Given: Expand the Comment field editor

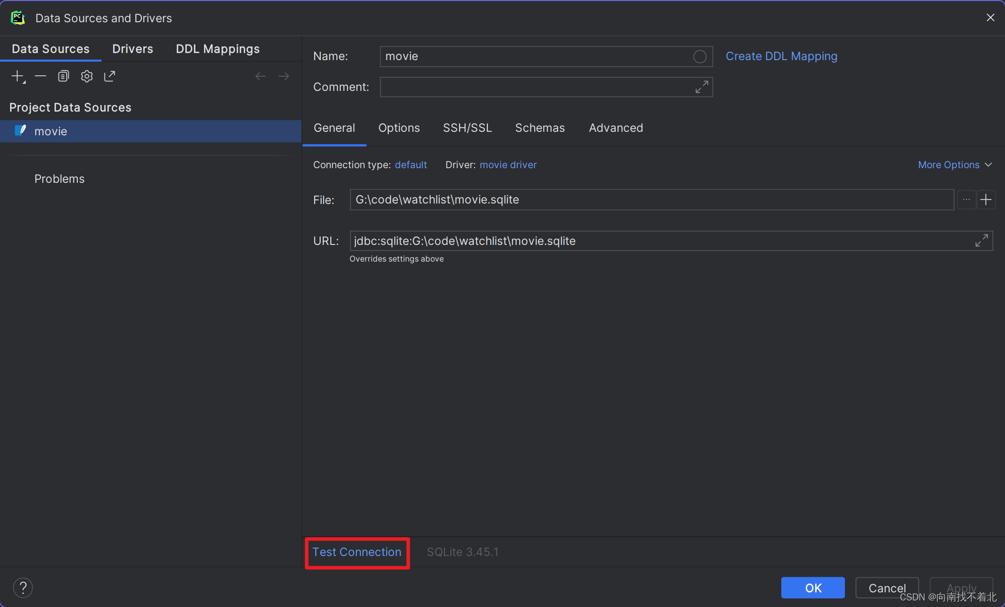Looking at the screenshot, I should tap(702, 87).
